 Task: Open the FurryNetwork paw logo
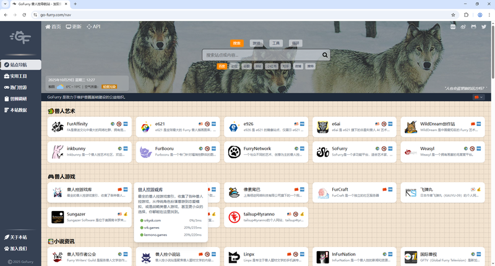click(234, 152)
